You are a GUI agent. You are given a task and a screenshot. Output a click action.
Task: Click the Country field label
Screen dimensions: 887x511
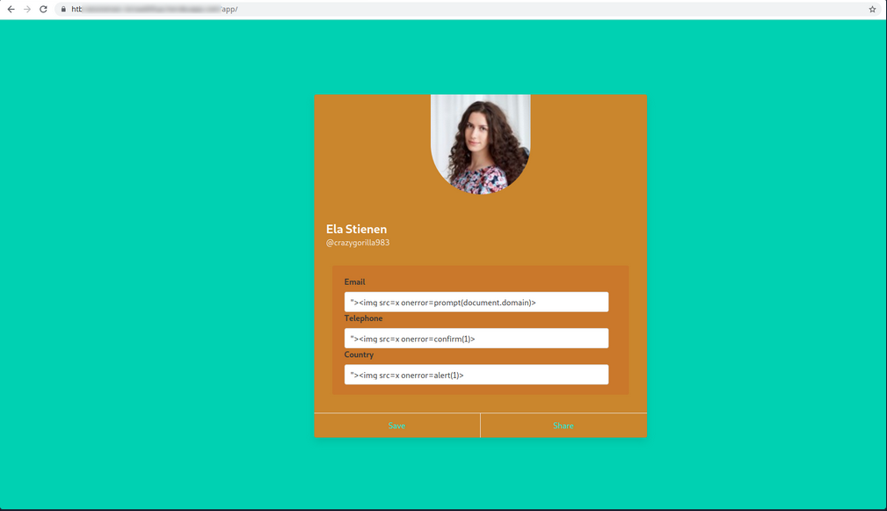359,354
